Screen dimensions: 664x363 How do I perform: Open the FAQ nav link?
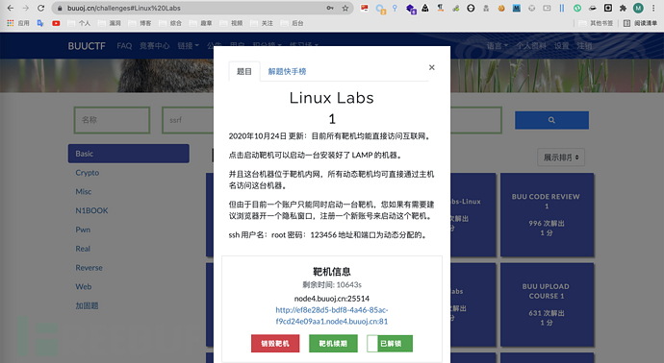tap(124, 46)
